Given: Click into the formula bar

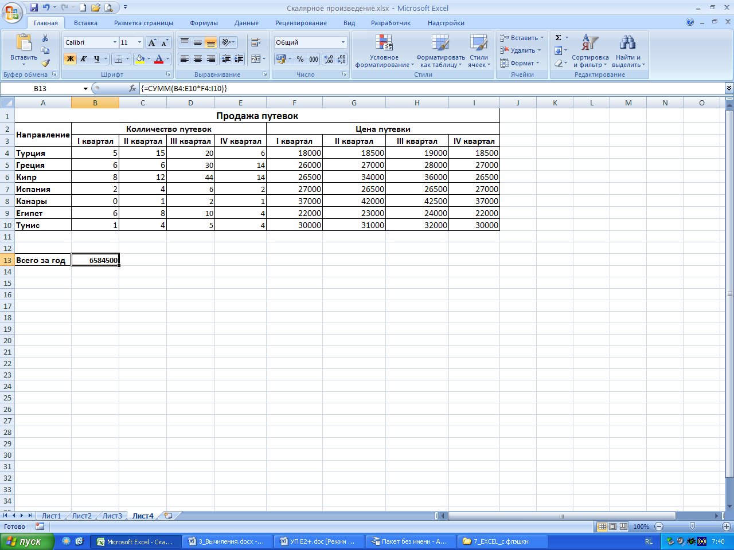Looking at the screenshot, I should click(x=432, y=88).
